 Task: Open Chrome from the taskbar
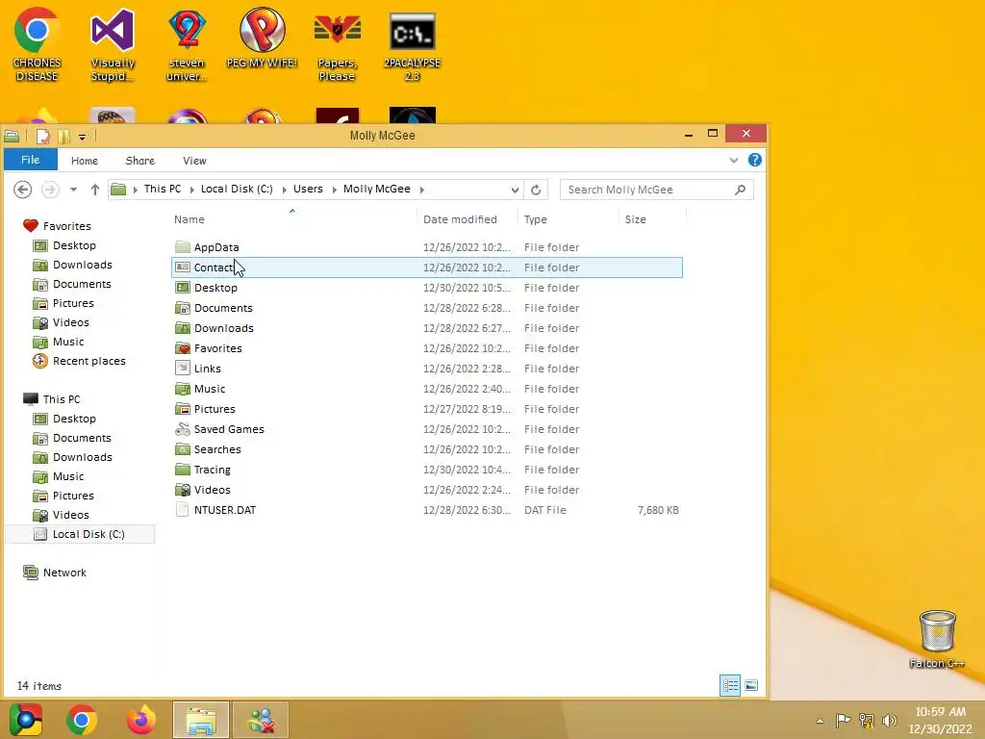pos(82,720)
